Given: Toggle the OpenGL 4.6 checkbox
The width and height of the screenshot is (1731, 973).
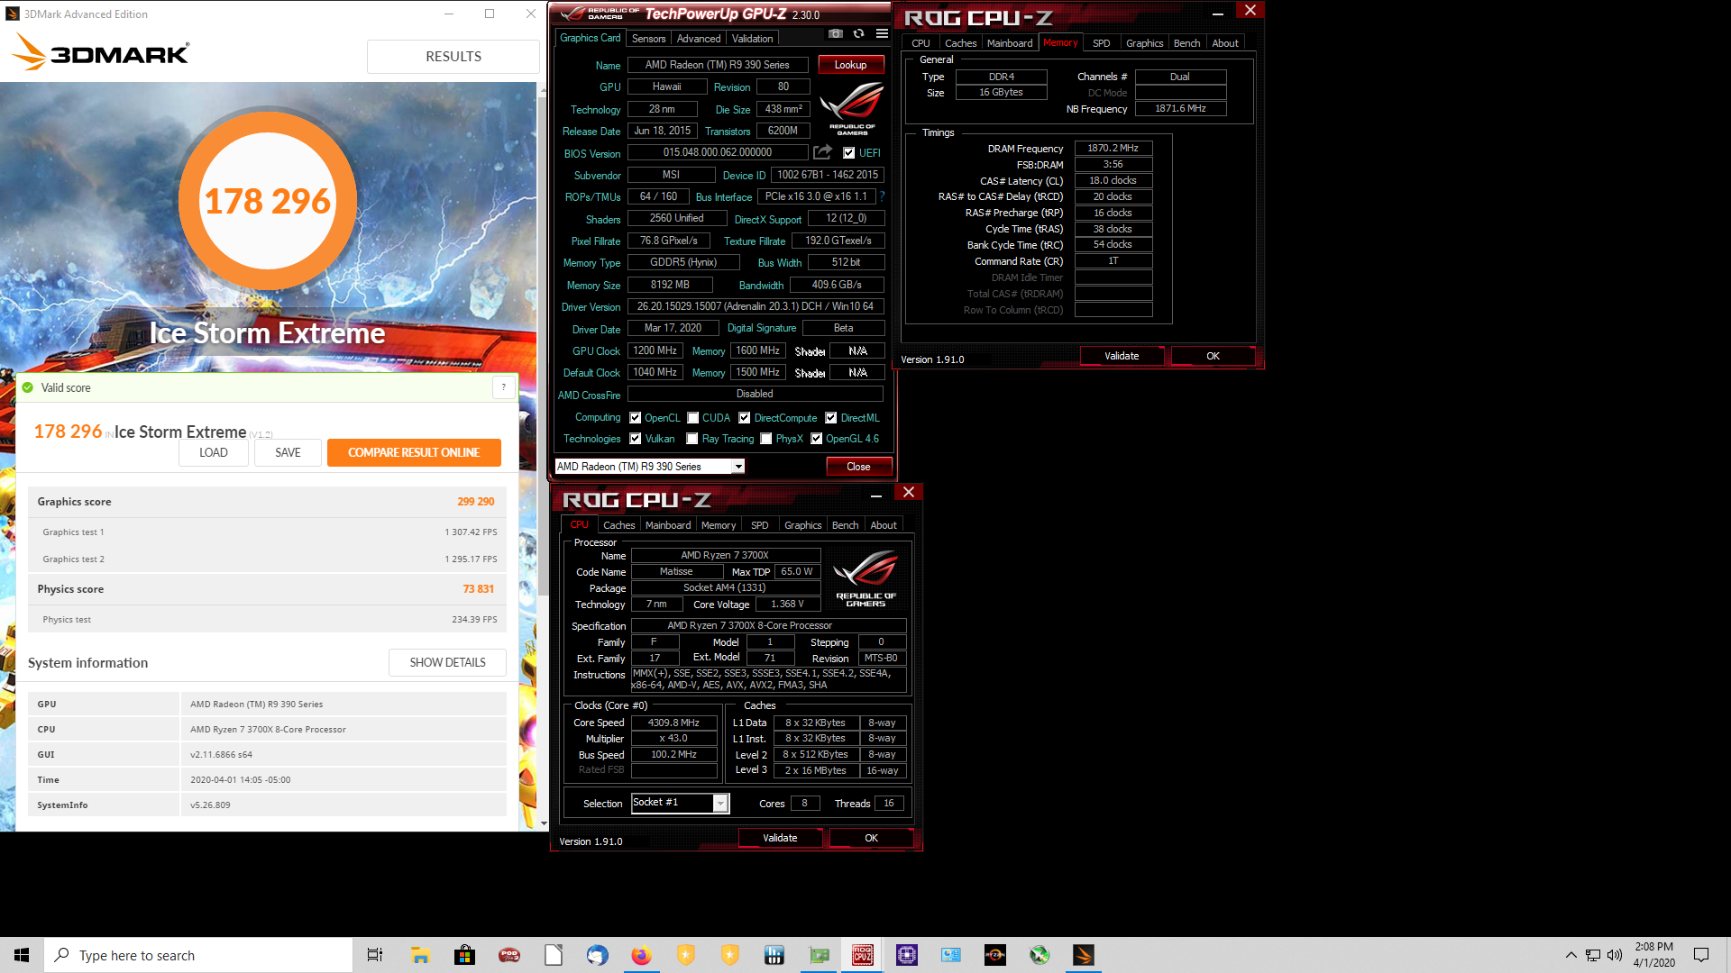Looking at the screenshot, I should pos(817,439).
